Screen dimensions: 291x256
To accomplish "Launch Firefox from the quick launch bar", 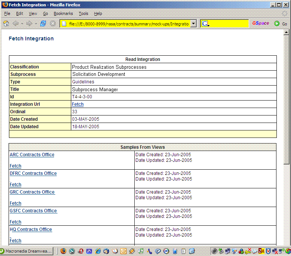I will click(63, 251).
